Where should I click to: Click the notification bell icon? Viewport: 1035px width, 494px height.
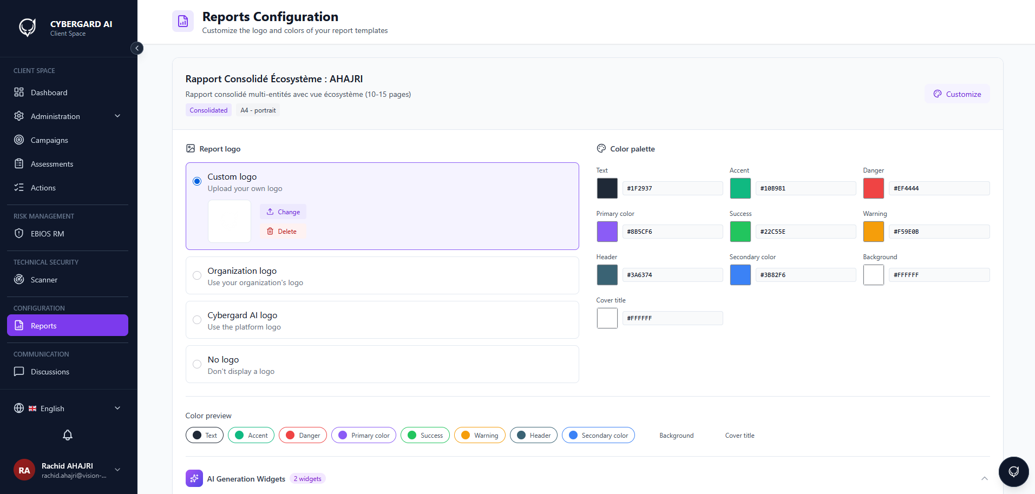68,435
